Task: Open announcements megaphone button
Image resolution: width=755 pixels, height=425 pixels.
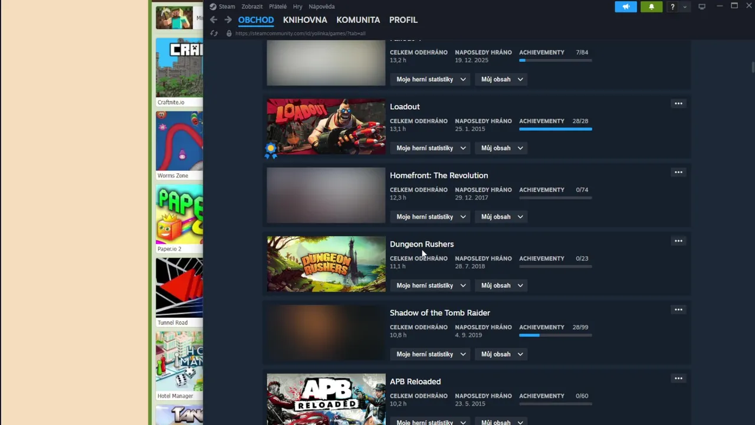Action: 626,6
